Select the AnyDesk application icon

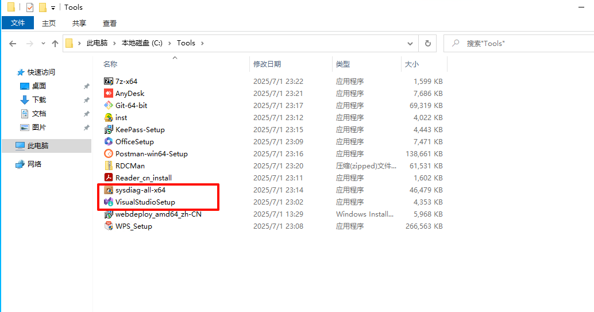click(109, 93)
